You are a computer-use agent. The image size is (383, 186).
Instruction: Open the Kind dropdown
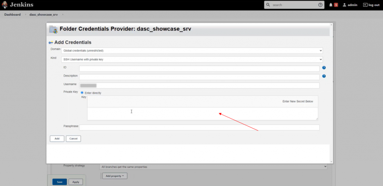(192, 60)
